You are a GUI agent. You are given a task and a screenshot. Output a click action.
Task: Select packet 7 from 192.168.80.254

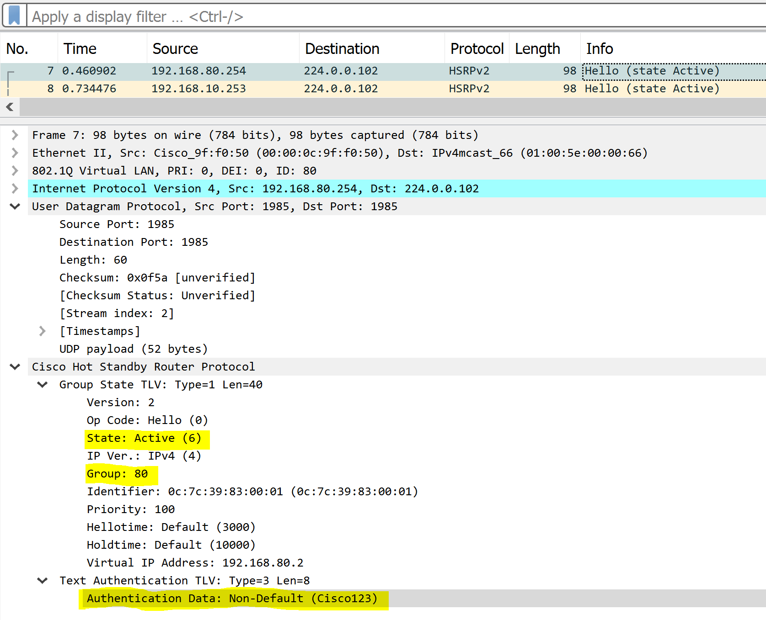pyautogui.click(x=383, y=71)
